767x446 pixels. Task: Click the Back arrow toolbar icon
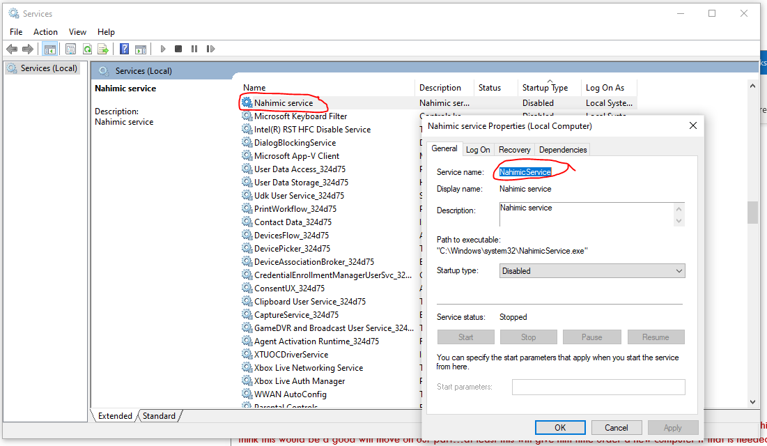[12, 49]
